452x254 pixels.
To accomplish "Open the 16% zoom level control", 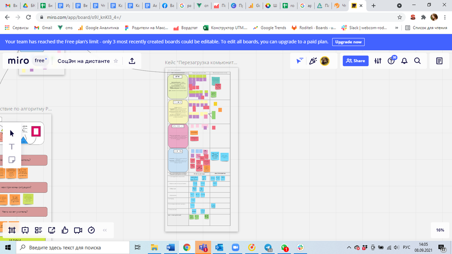I will 440,230.
